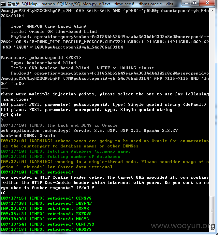Click the vertical scrollbar thumb

click(212, 211)
